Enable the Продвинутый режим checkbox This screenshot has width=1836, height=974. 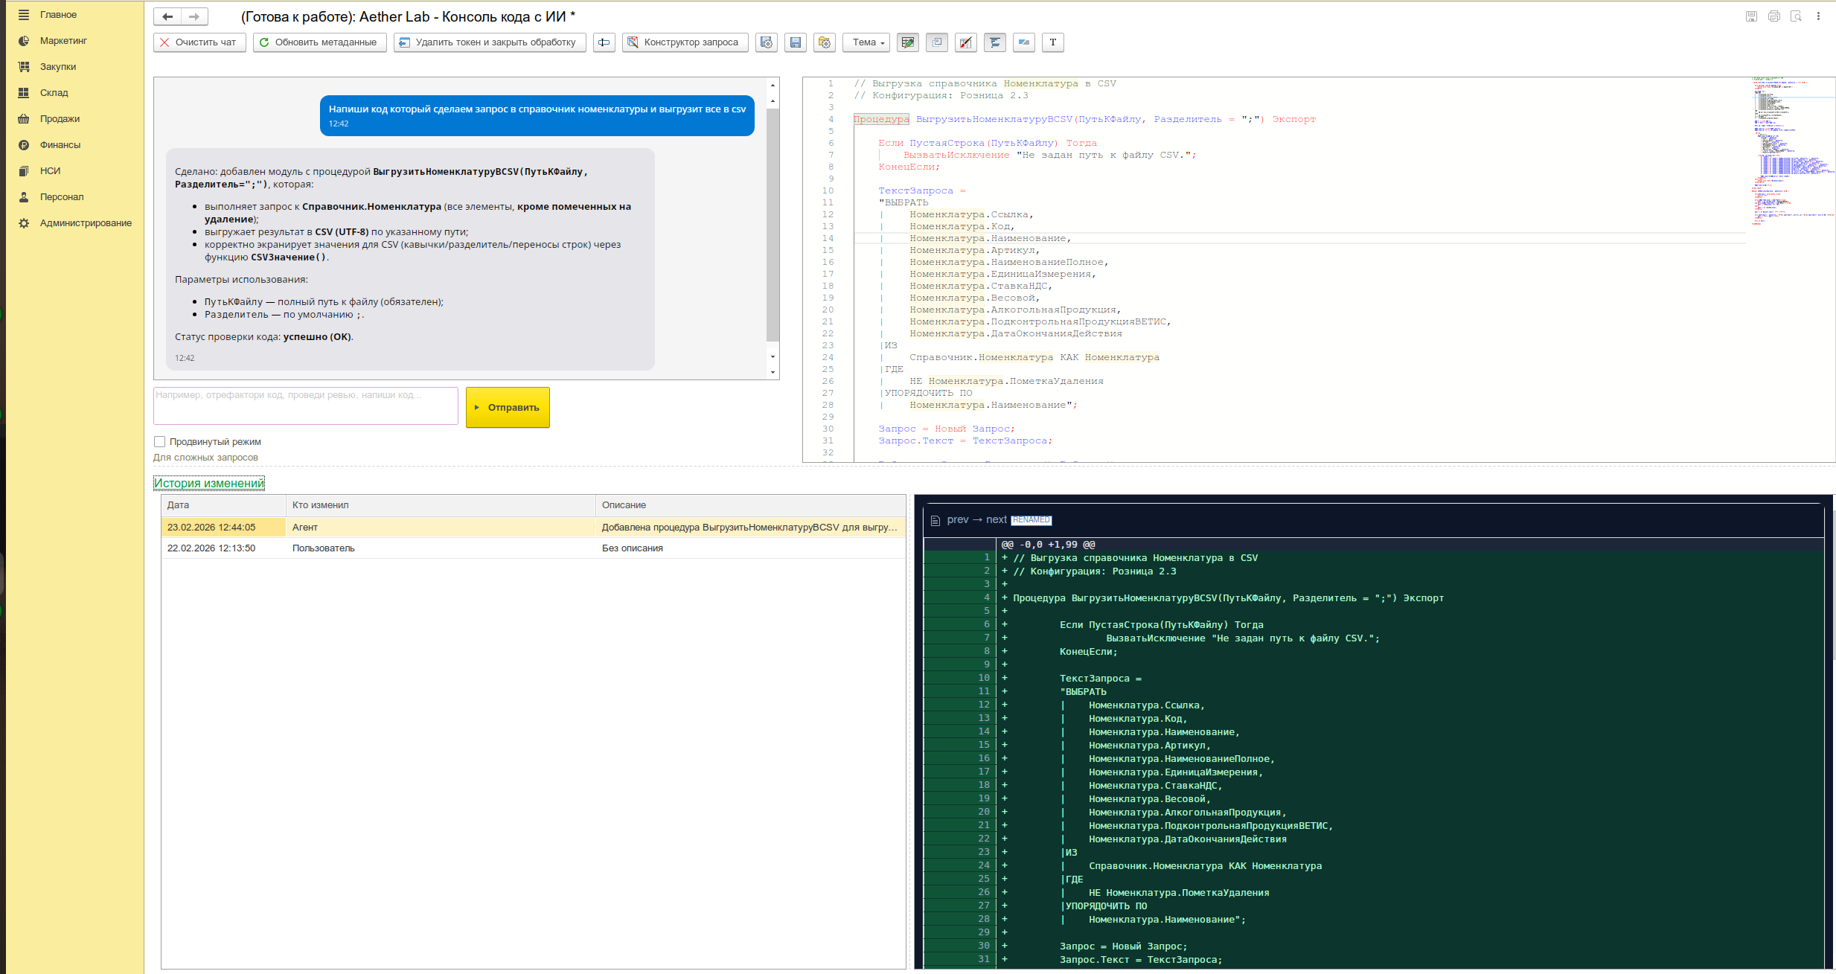point(159,441)
